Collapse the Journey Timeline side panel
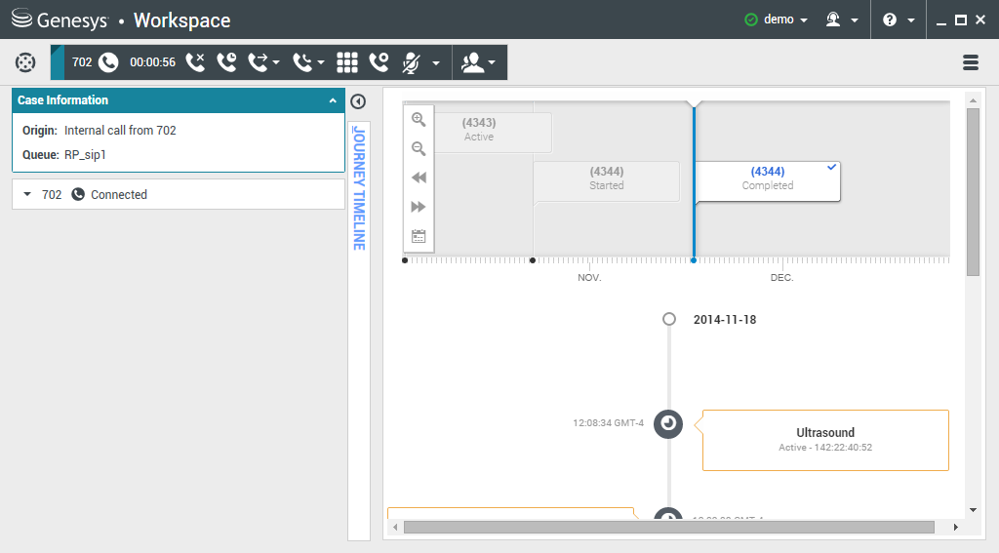Image resolution: width=999 pixels, height=553 pixels. [358, 101]
